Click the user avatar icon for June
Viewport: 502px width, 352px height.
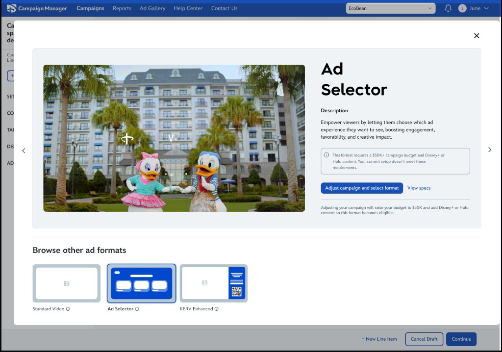[462, 8]
